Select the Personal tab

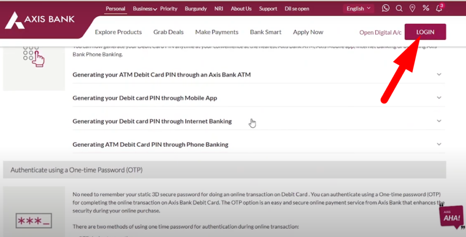[115, 9]
